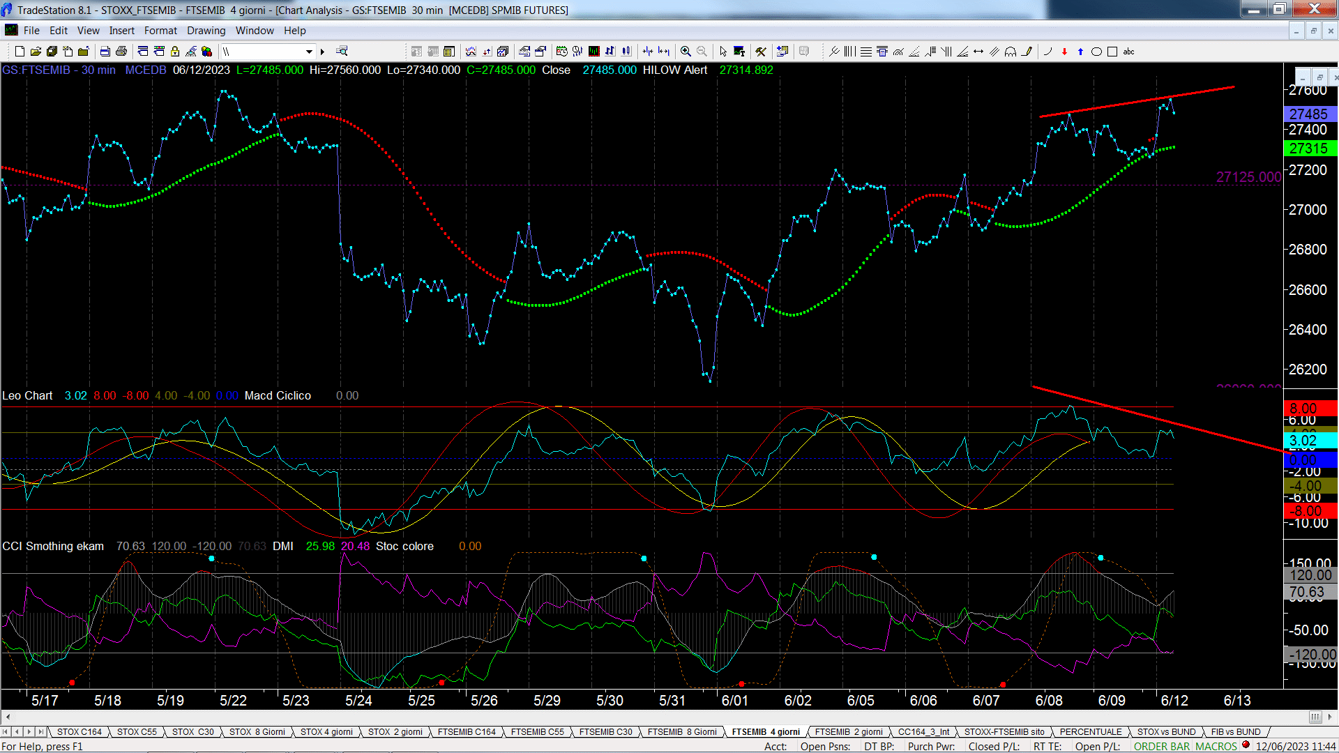The width and height of the screenshot is (1339, 753).
Task: Click the GS:FTSEMIB - 30 min title
Action: (59, 70)
